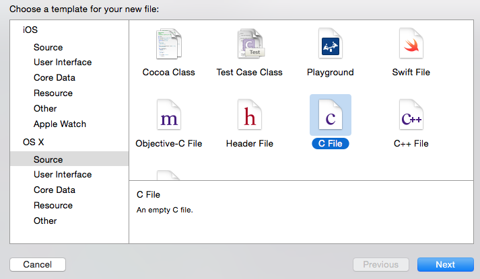Select the Apple Watch category
The image size is (480, 279).
click(60, 124)
